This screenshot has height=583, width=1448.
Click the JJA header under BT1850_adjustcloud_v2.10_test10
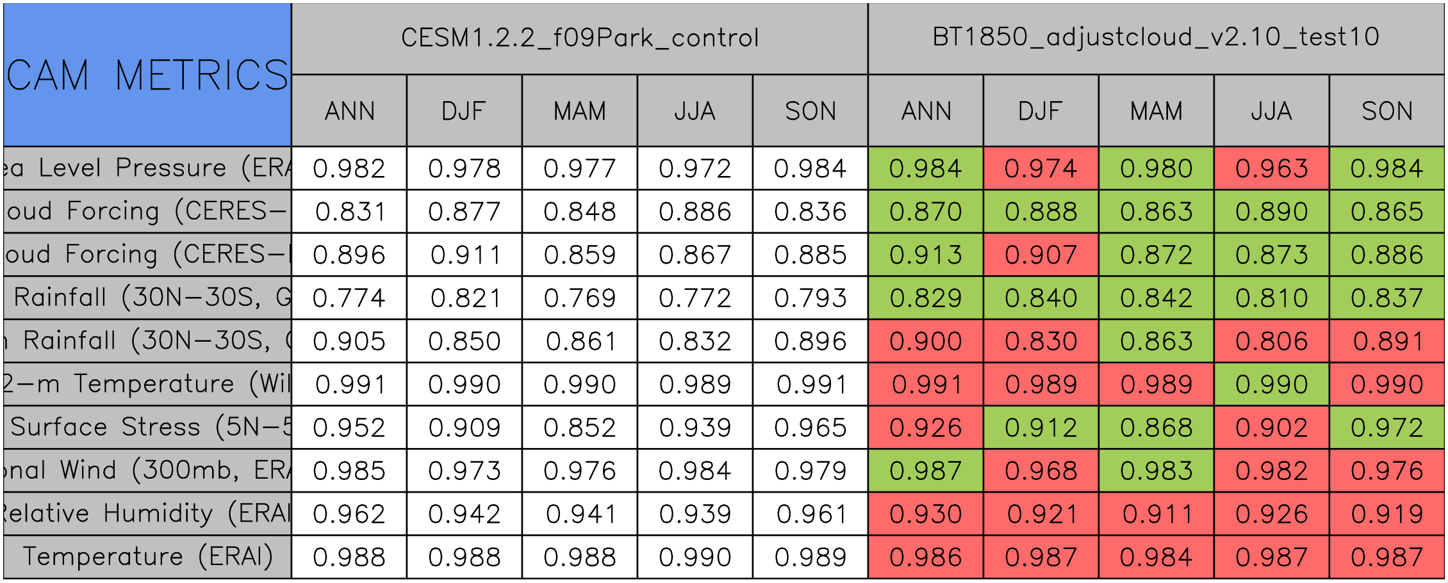point(1271,111)
